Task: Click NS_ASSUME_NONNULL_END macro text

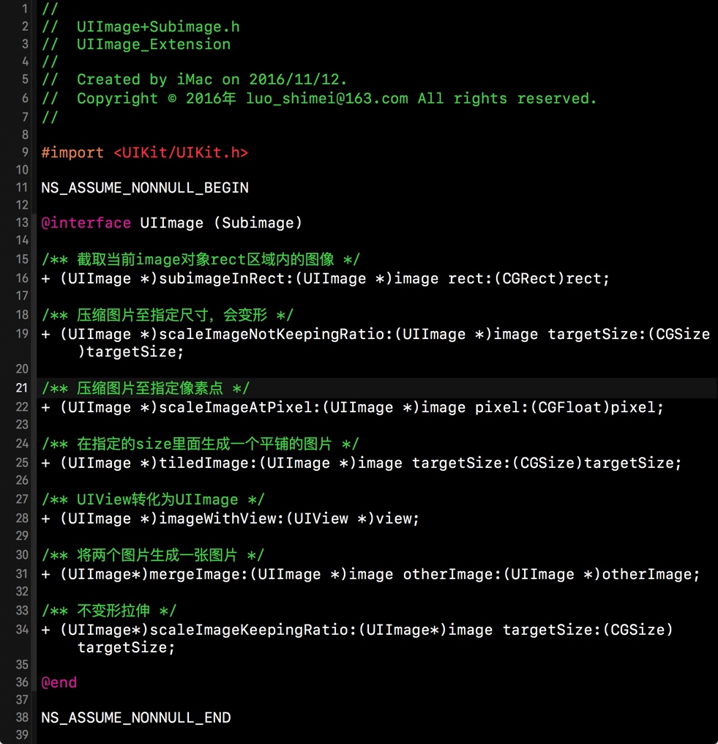Action: coord(135,718)
